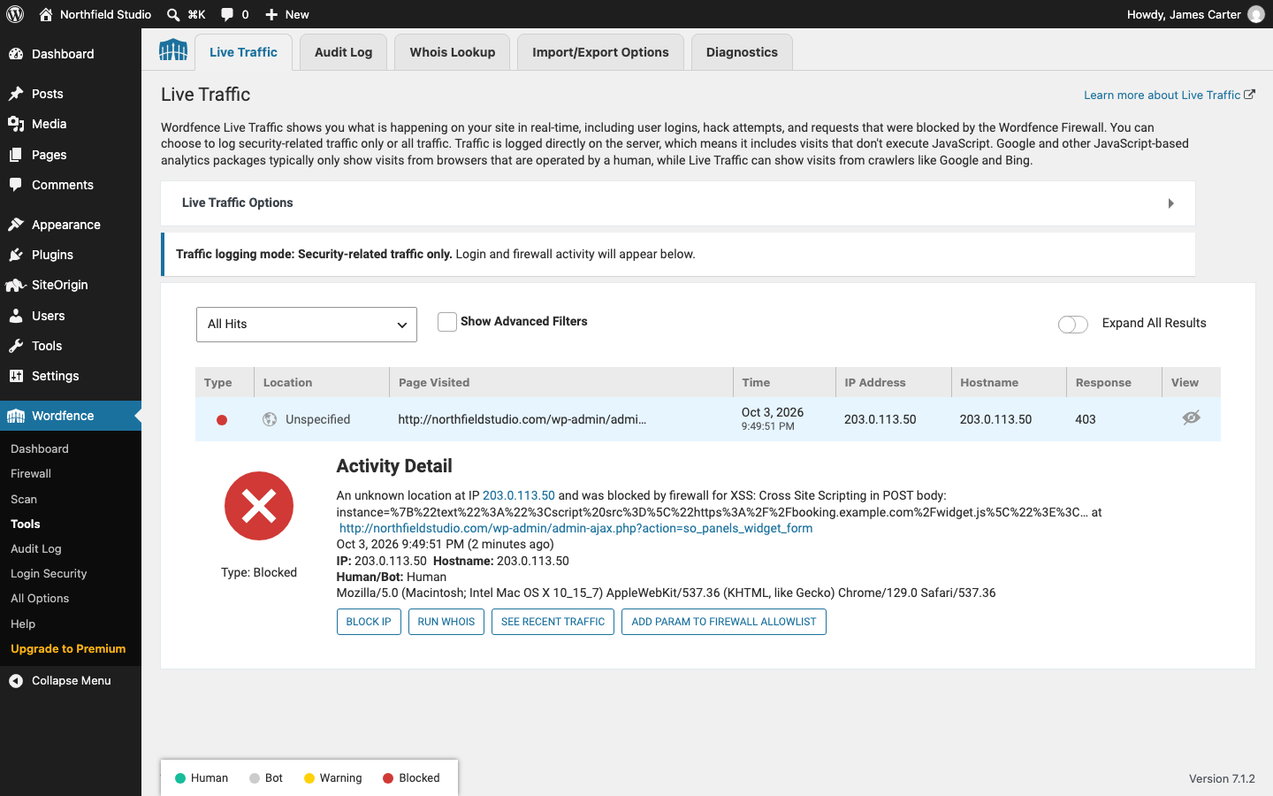Click the eye icon in the View column
This screenshot has height=796, width=1273.
click(1191, 417)
